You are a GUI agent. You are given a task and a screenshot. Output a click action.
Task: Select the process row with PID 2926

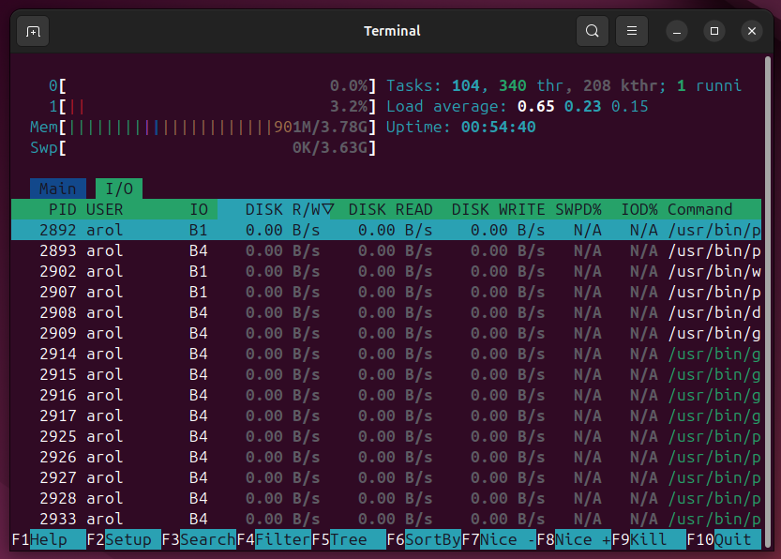tap(386, 458)
